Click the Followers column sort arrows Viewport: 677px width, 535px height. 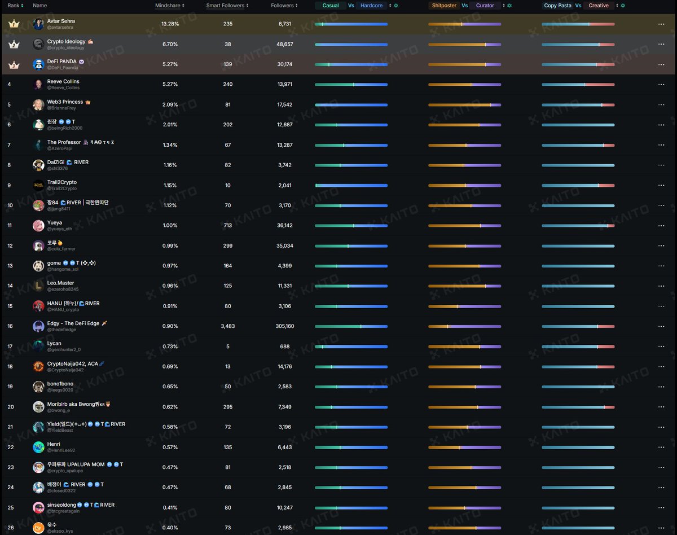[x=297, y=6]
